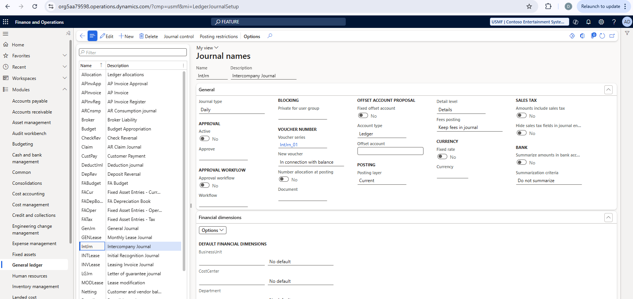633x299 pixels.
Task: Refresh the Journal names page
Action: (602, 36)
